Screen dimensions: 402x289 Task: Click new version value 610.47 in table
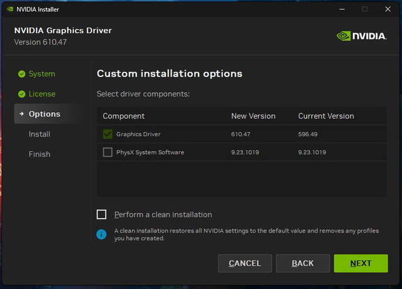pos(241,134)
